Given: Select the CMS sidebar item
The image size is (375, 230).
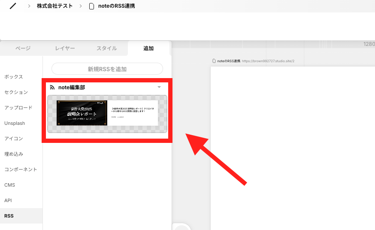Looking at the screenshot, I should click(x=9, y=185).
